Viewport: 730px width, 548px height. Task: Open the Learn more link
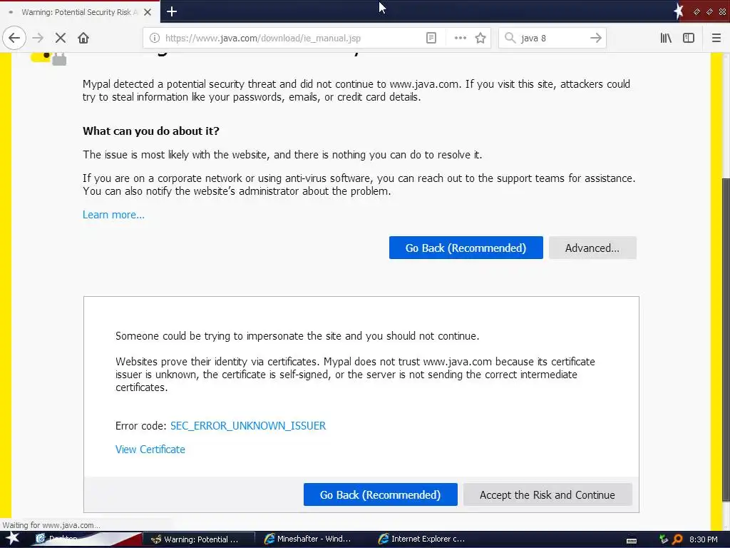tap(113, 215)
